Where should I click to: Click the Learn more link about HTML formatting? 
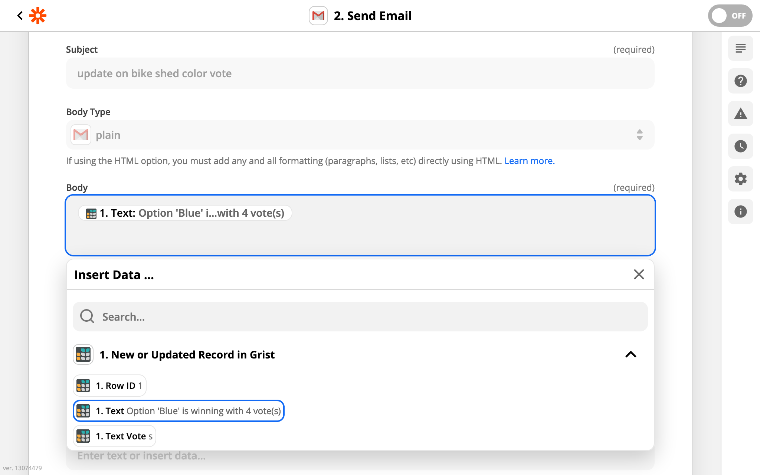pyautogui.click(x=529, y=161)
